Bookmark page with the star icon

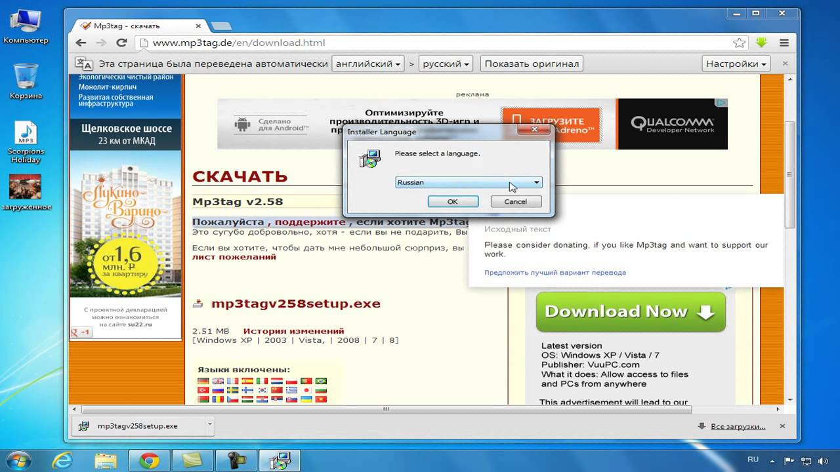click(x=740, y=43)
